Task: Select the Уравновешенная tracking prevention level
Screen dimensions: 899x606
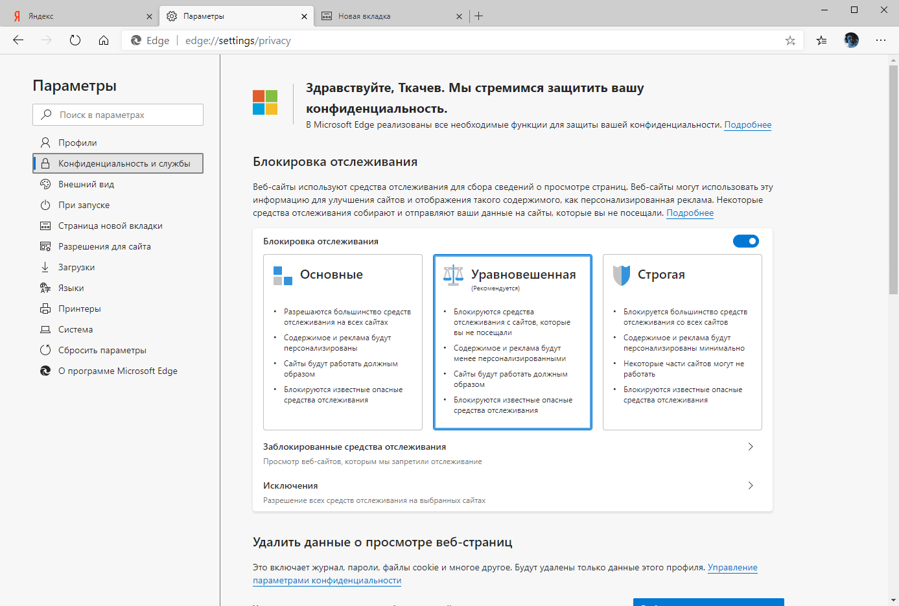Action: 513,342
